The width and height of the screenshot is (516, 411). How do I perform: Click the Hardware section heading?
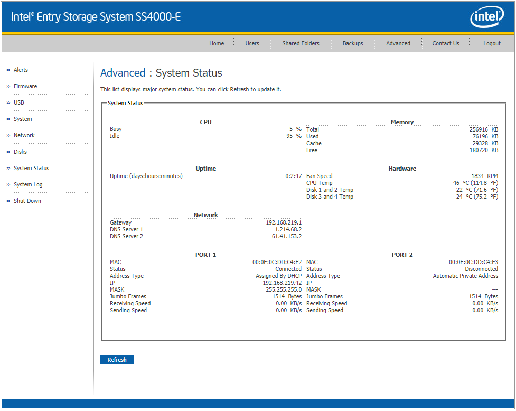402,169
